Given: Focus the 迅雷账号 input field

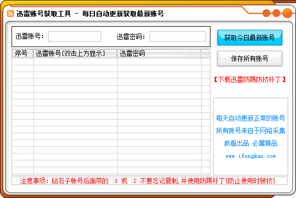Looking at the screenshot, I should [x=75, y=37].
